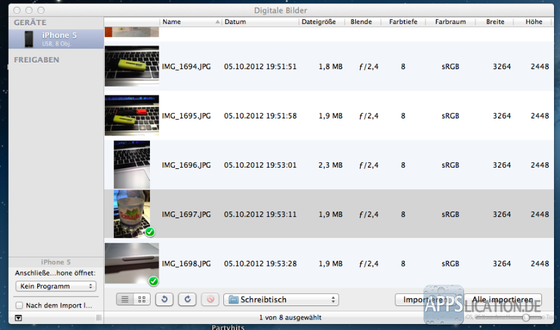Click date 05.10.2012 19:53:28
The image size is (560, 330).
pyautogui.click(x=261, y=263)
